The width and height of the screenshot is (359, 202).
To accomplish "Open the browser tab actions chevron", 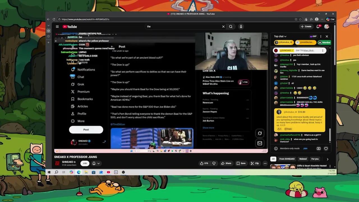I will click(48, 26).
